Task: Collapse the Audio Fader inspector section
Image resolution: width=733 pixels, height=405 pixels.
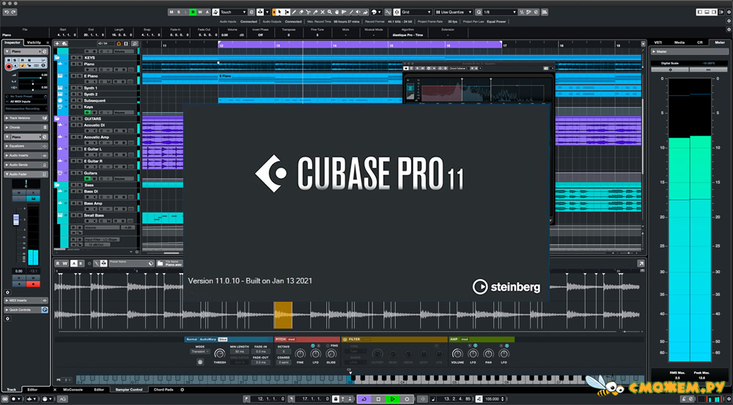Action: pyautogui.click(x=26, y=174)
